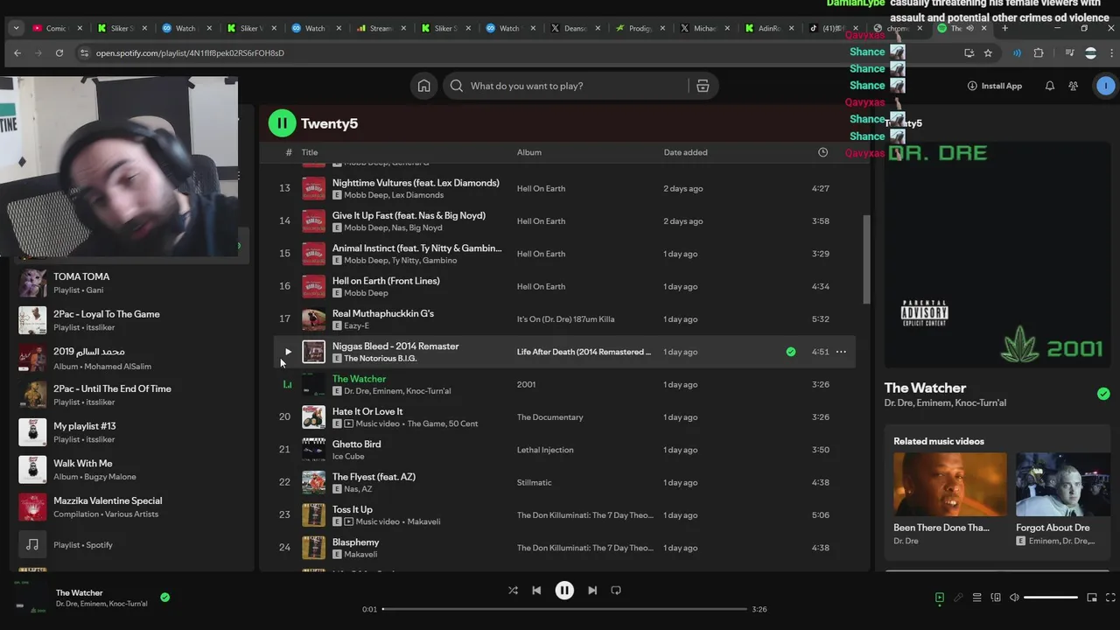Reload the Spotify page
This screenshot has width=1120, height=630.
click(59, 53)
